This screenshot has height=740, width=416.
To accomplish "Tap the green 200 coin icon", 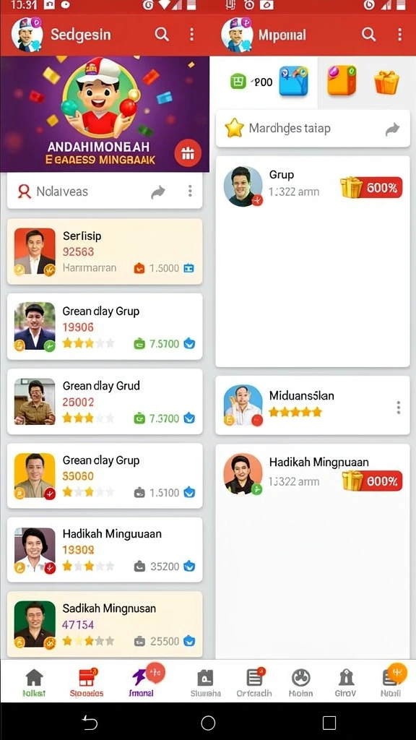I will tap(238, 82).
